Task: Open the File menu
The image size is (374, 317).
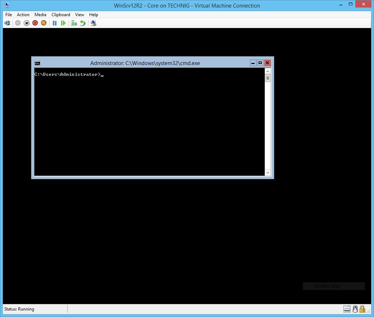Action: point(8,15)
